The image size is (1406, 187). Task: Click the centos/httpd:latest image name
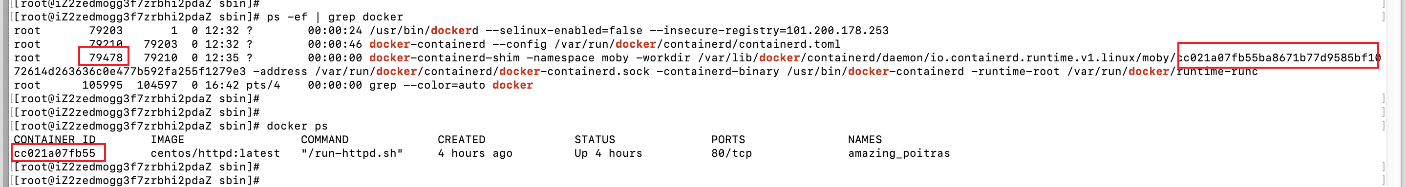tap(215, 153)
